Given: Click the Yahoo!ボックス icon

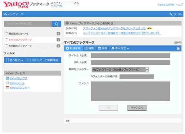Looking at the screenshot, I should pyautogui.click(x=7, y=78).
